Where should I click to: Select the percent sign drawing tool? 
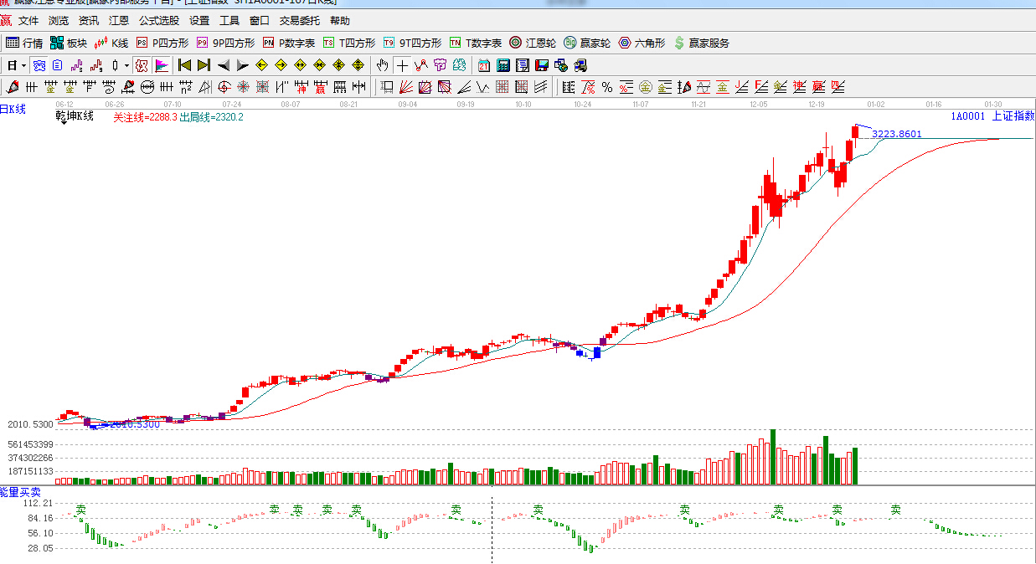point(607,86)
